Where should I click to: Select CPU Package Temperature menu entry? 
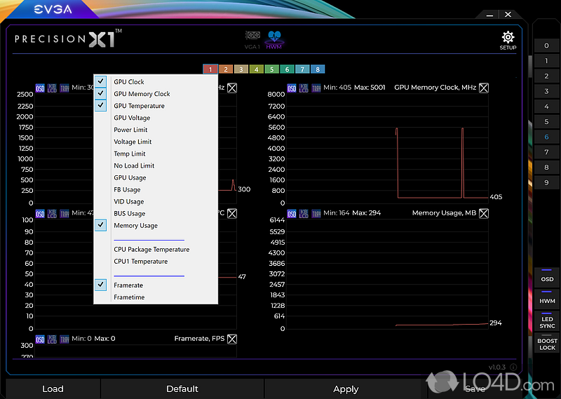(151, 250)
